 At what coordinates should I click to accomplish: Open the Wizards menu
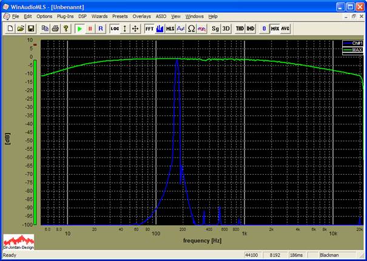pyautogui.click(x=99, y=16)
